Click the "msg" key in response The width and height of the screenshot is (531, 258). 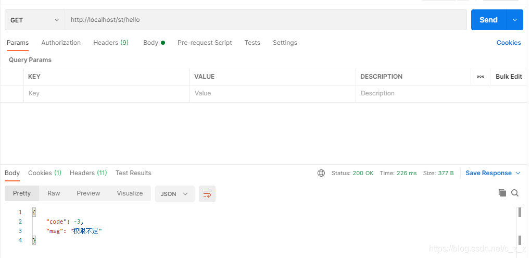click(55, 231)
